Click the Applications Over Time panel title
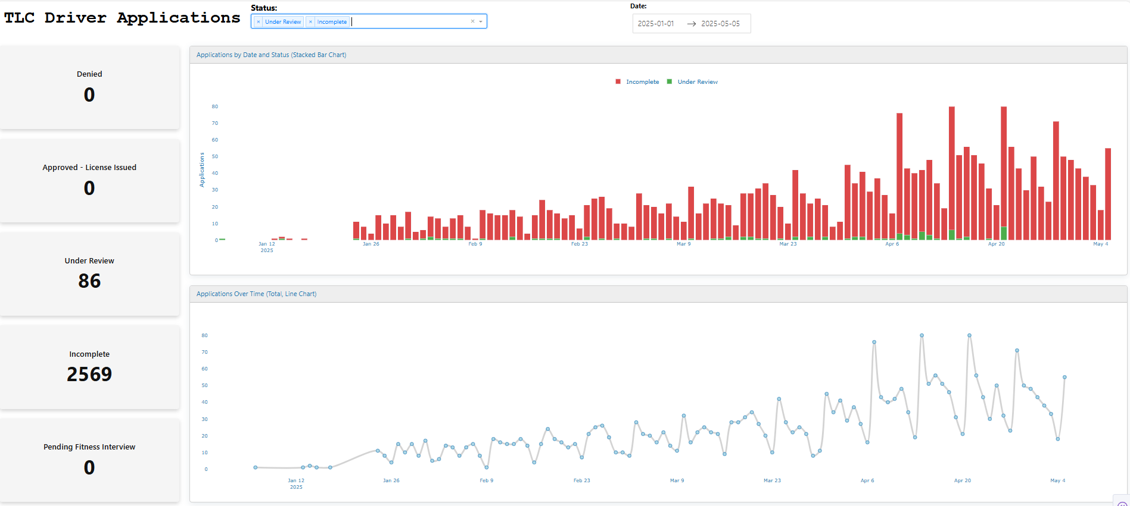Screen dimensions: 1130x506 256,294
